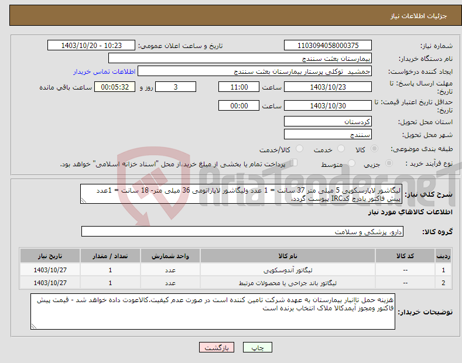This screenshot has height=363, width=462.
Task: Click the بازگشت (back) button
Action: point(217,347)
